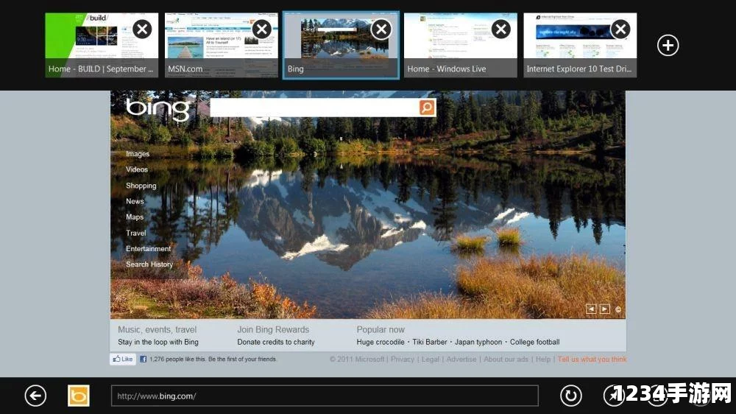Image resolution: width=736 pixels, height=414 pixels.
Task: Open Tiki Barber popular search
Action: (x=430, y=342)
